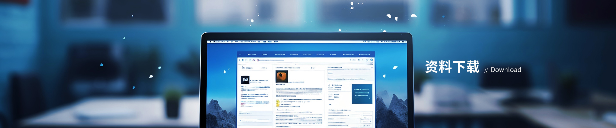This screenshot has width=616, height=128.
Task: Select the last item in the blue navigation bar
Action: [x=364, y=55]
